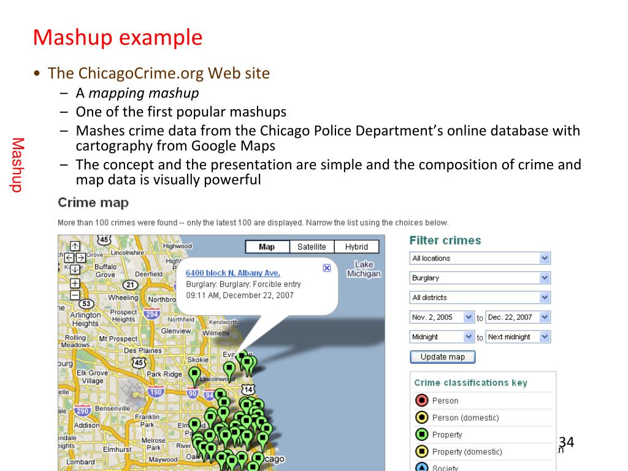
Task: Click the yellow Property (domestic) key icon
Action: (x=422, y=451)
